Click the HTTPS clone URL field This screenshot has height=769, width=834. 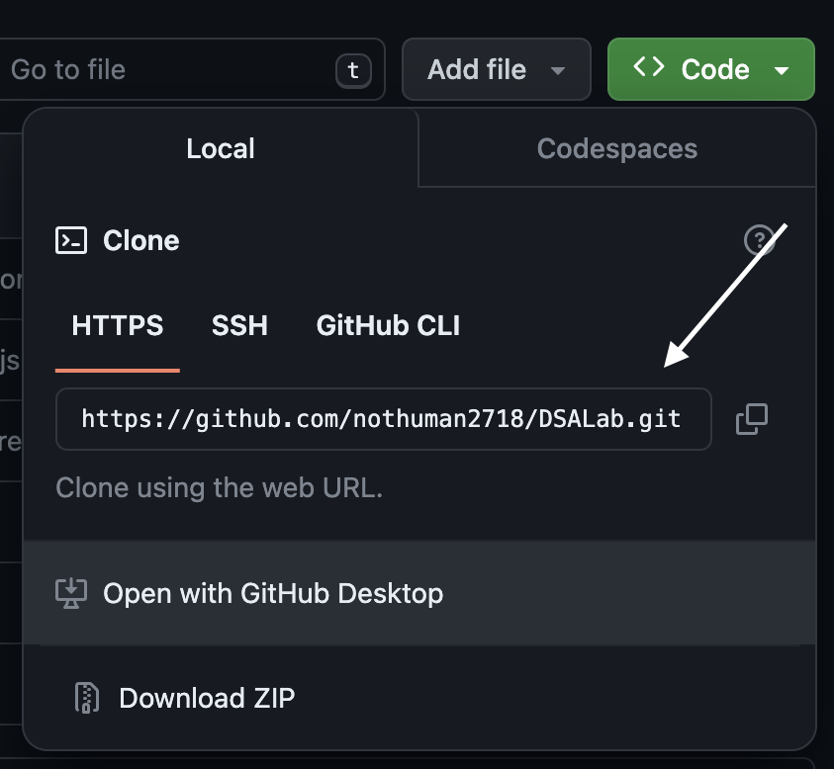coord(384,419)
